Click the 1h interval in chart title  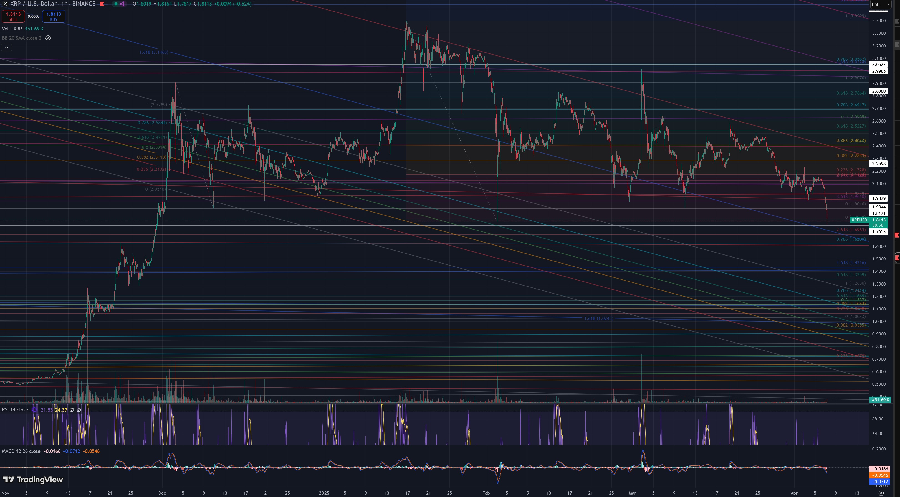click(x=64, y=4)
